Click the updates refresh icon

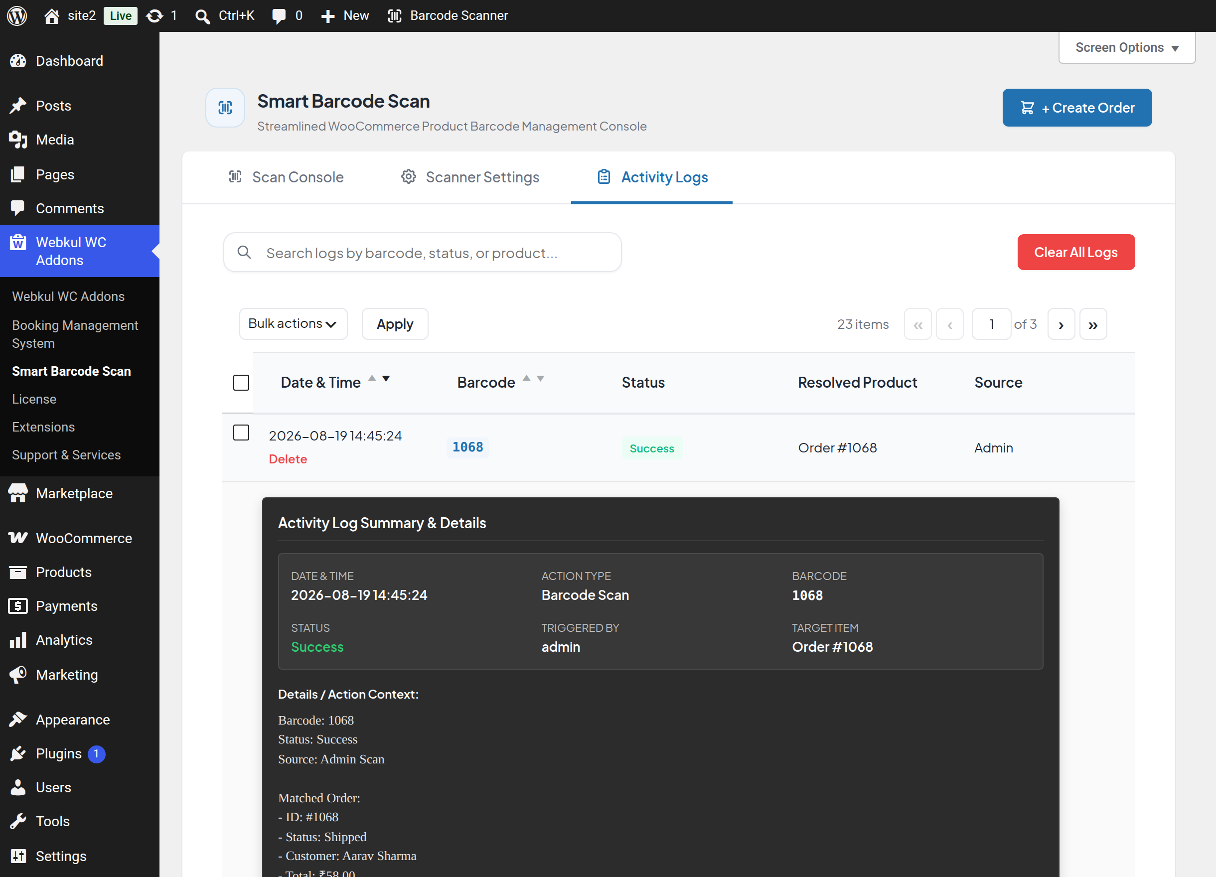point(154,15)
